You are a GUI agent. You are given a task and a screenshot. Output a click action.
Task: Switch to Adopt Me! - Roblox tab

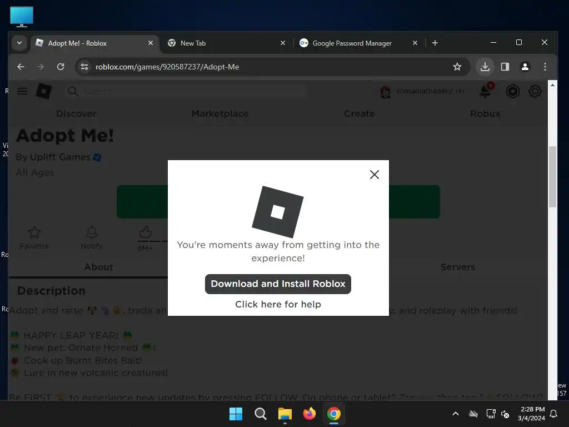(94, 43)
